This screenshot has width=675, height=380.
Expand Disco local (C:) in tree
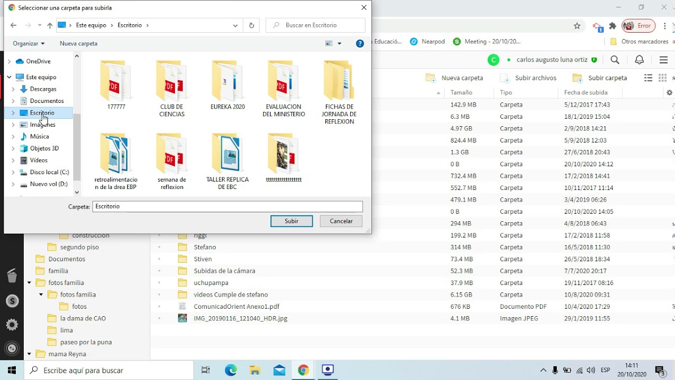point(13,172)
